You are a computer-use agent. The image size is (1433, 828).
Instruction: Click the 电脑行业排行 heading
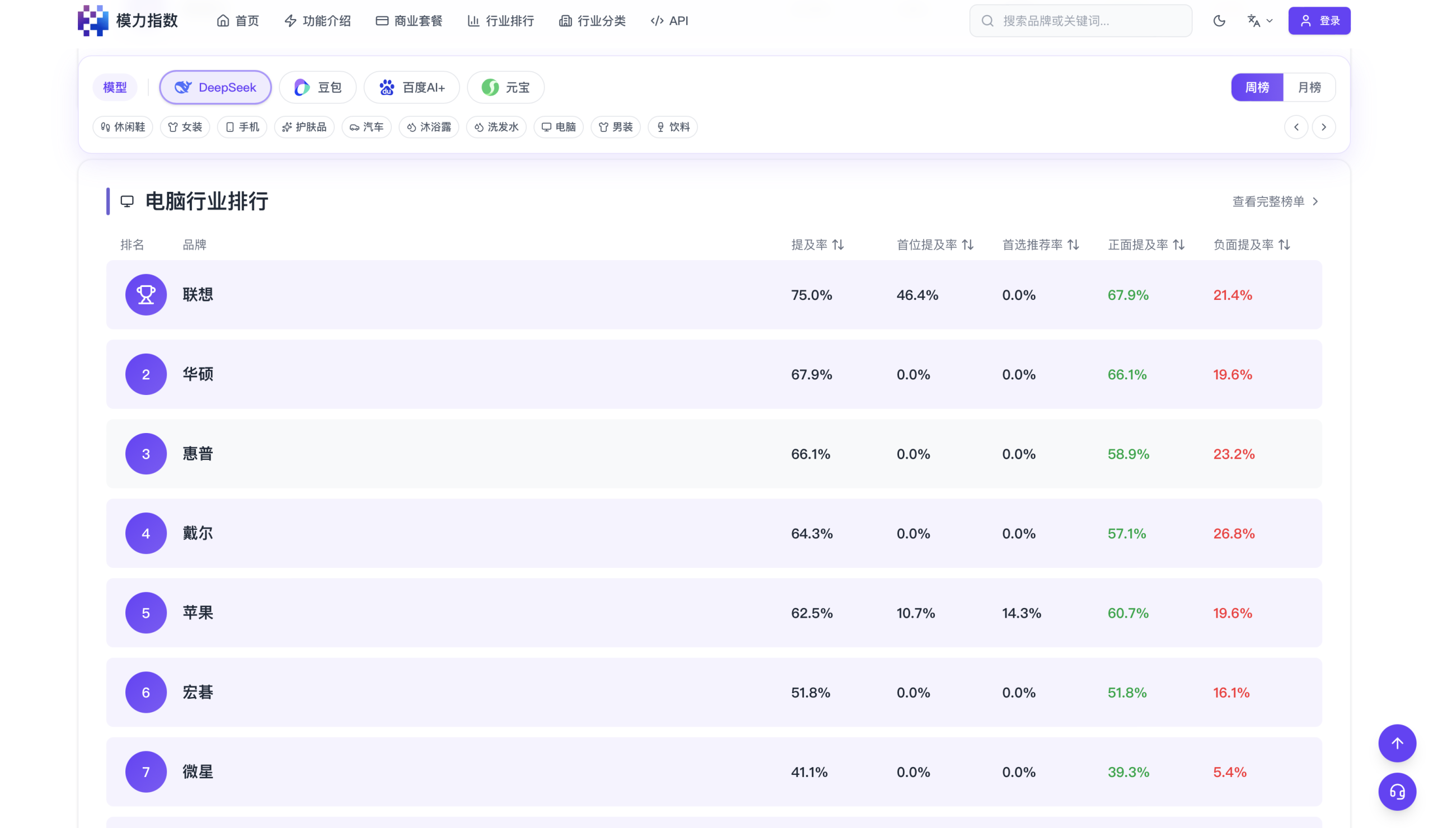[207, 202]
